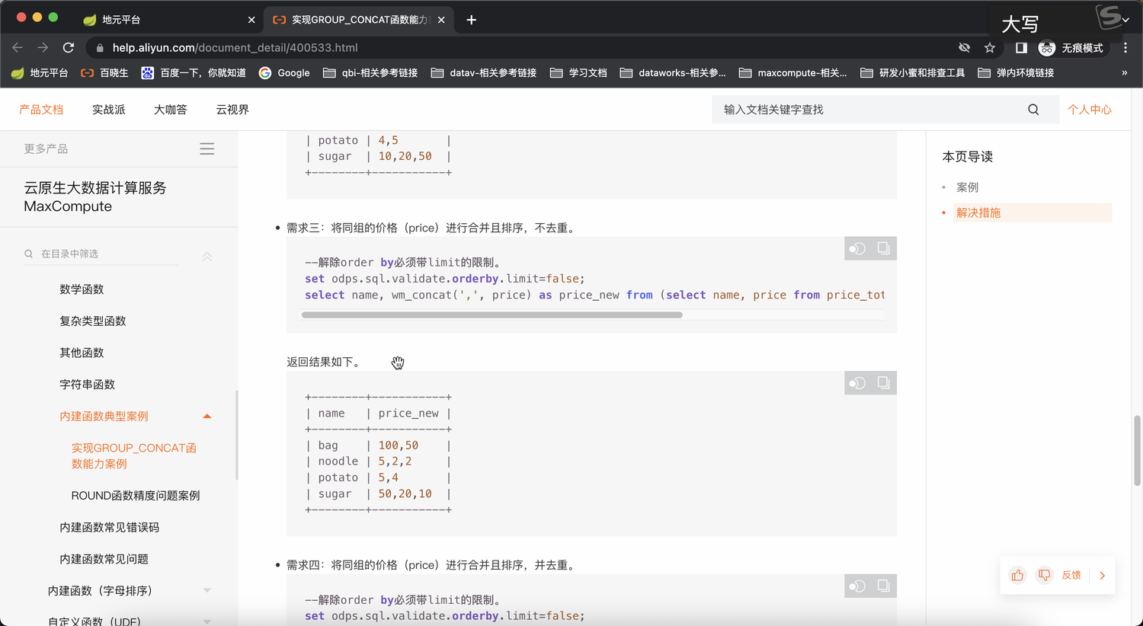Open the 大咖答 nav tab

click(x=170, y=110)
